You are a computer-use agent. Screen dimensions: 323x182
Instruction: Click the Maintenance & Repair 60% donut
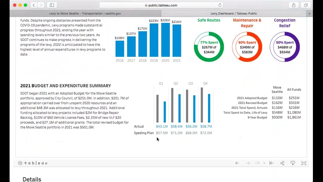coord(247,47)
